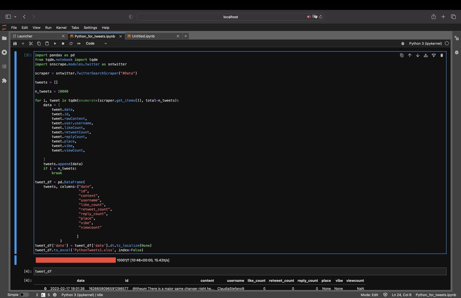Open the Kernel menu
This screenshot has width=461, height=298.
[x=61, y=28]
